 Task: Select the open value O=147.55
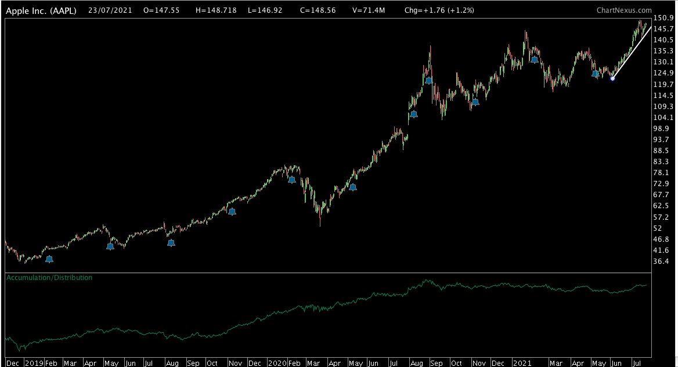(161, 10)
